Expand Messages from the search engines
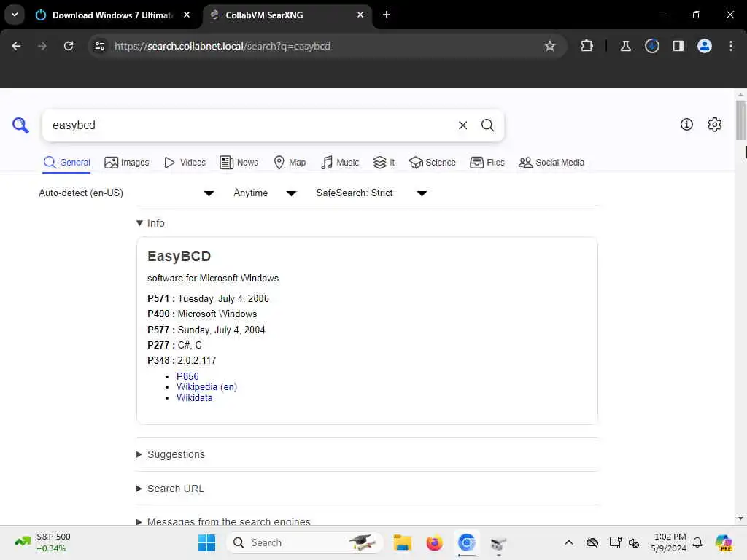The image size is (747, 560). [223, 521]
